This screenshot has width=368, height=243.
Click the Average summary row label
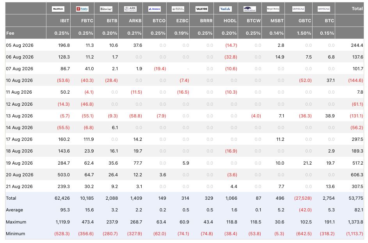[x=14, y=210]
